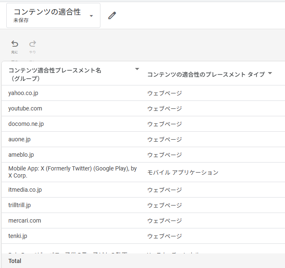This screenshot has height=268, width=285.
Task: Click ウェブページ cell in the auone.jp row
Action: pos(165,140)
